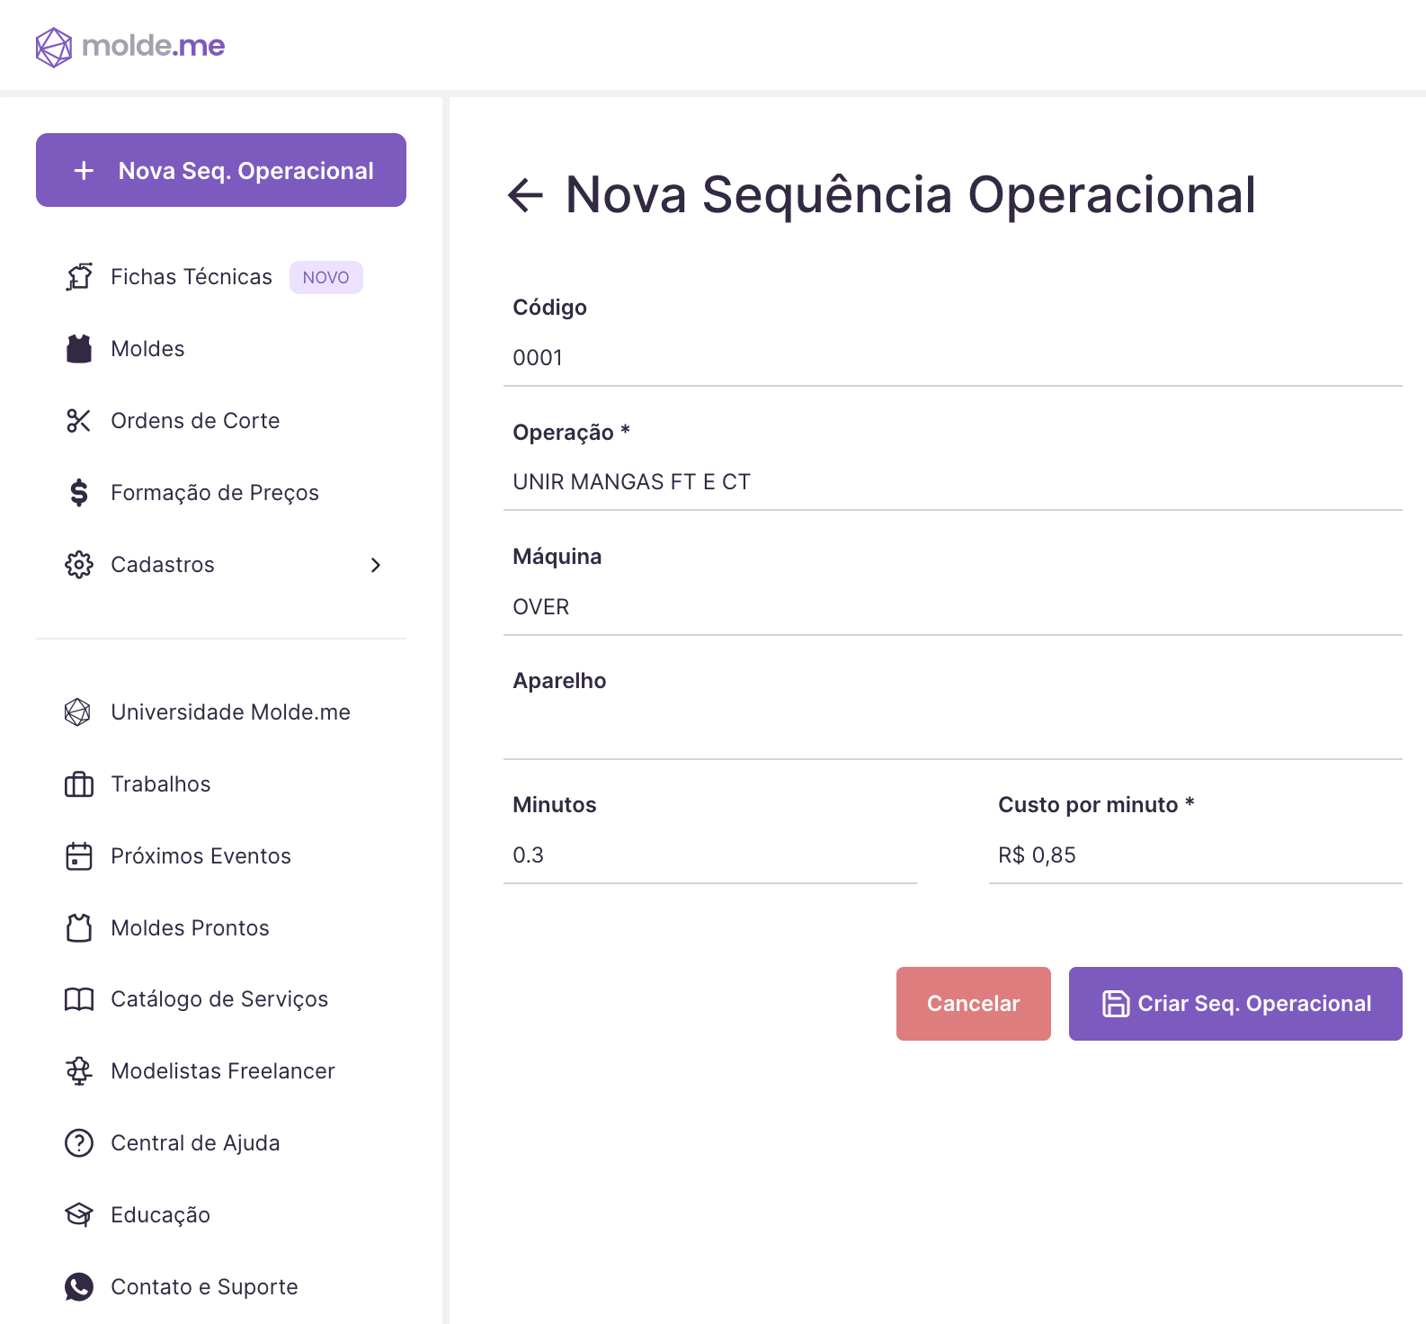
Task: Open Contato e Suporte
Action: (x=221, y=1287)
